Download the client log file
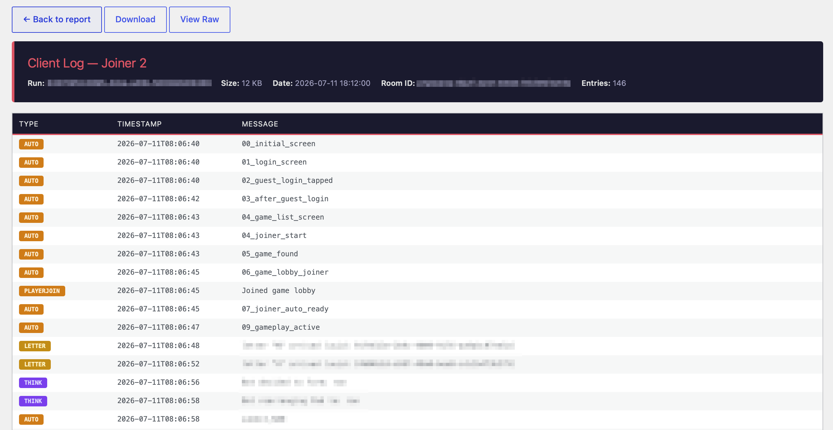 point(135,20)
